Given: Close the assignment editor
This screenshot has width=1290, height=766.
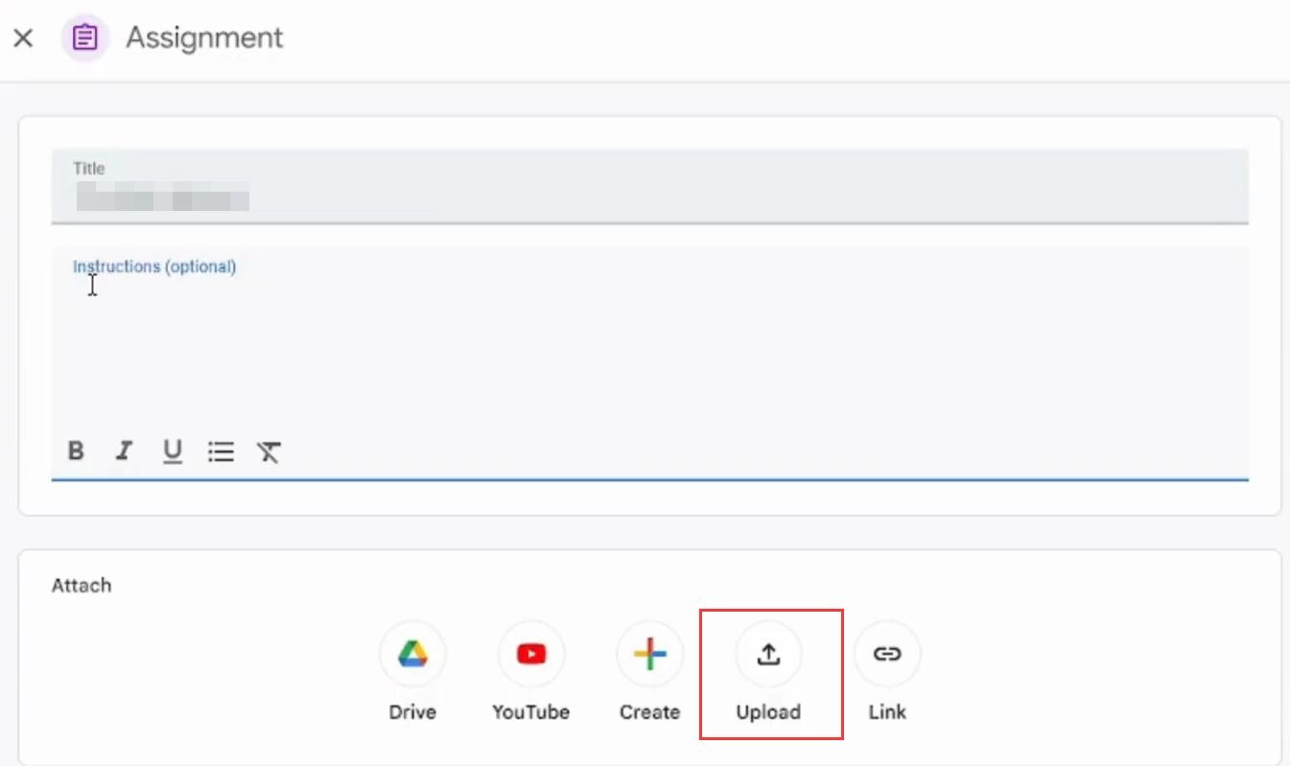Looking at the screenshot, I should coord(23,37).
